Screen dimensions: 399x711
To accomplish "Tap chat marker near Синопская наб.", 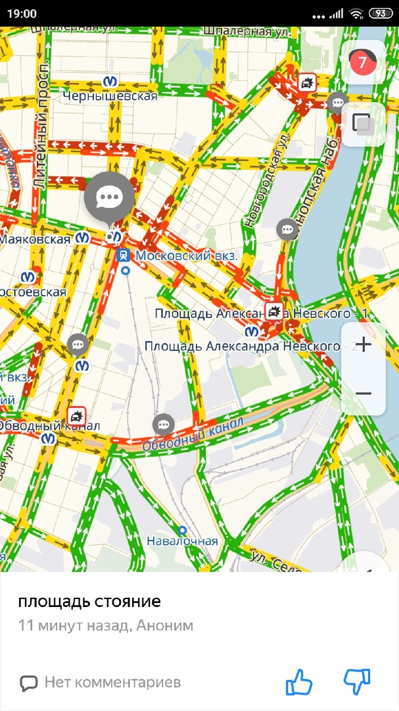I will 338,103.
